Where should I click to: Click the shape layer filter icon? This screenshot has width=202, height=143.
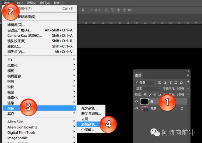tap(176, 82)
